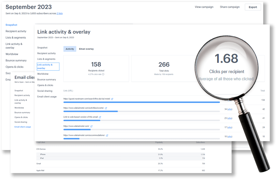Click external link icon beside activities/events URL
This screenshot has height=179, width=276.
(106, 108)
